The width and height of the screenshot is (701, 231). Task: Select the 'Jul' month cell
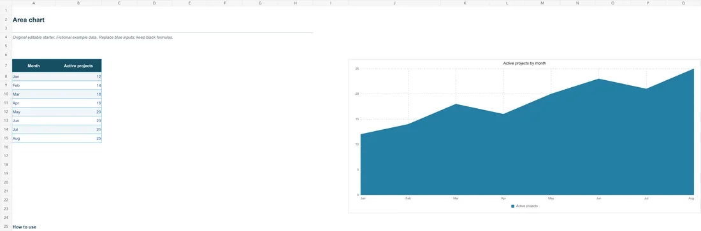coord(34,130)
